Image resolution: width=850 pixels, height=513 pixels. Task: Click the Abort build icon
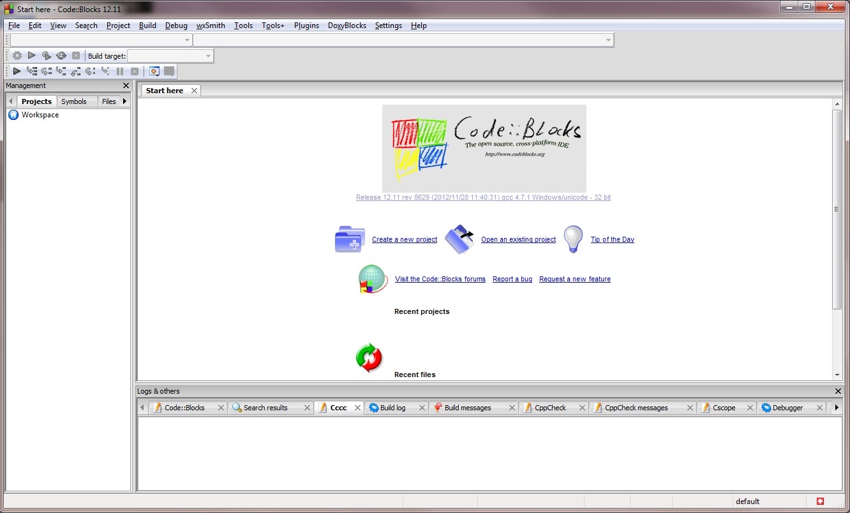tap(76, 56)
